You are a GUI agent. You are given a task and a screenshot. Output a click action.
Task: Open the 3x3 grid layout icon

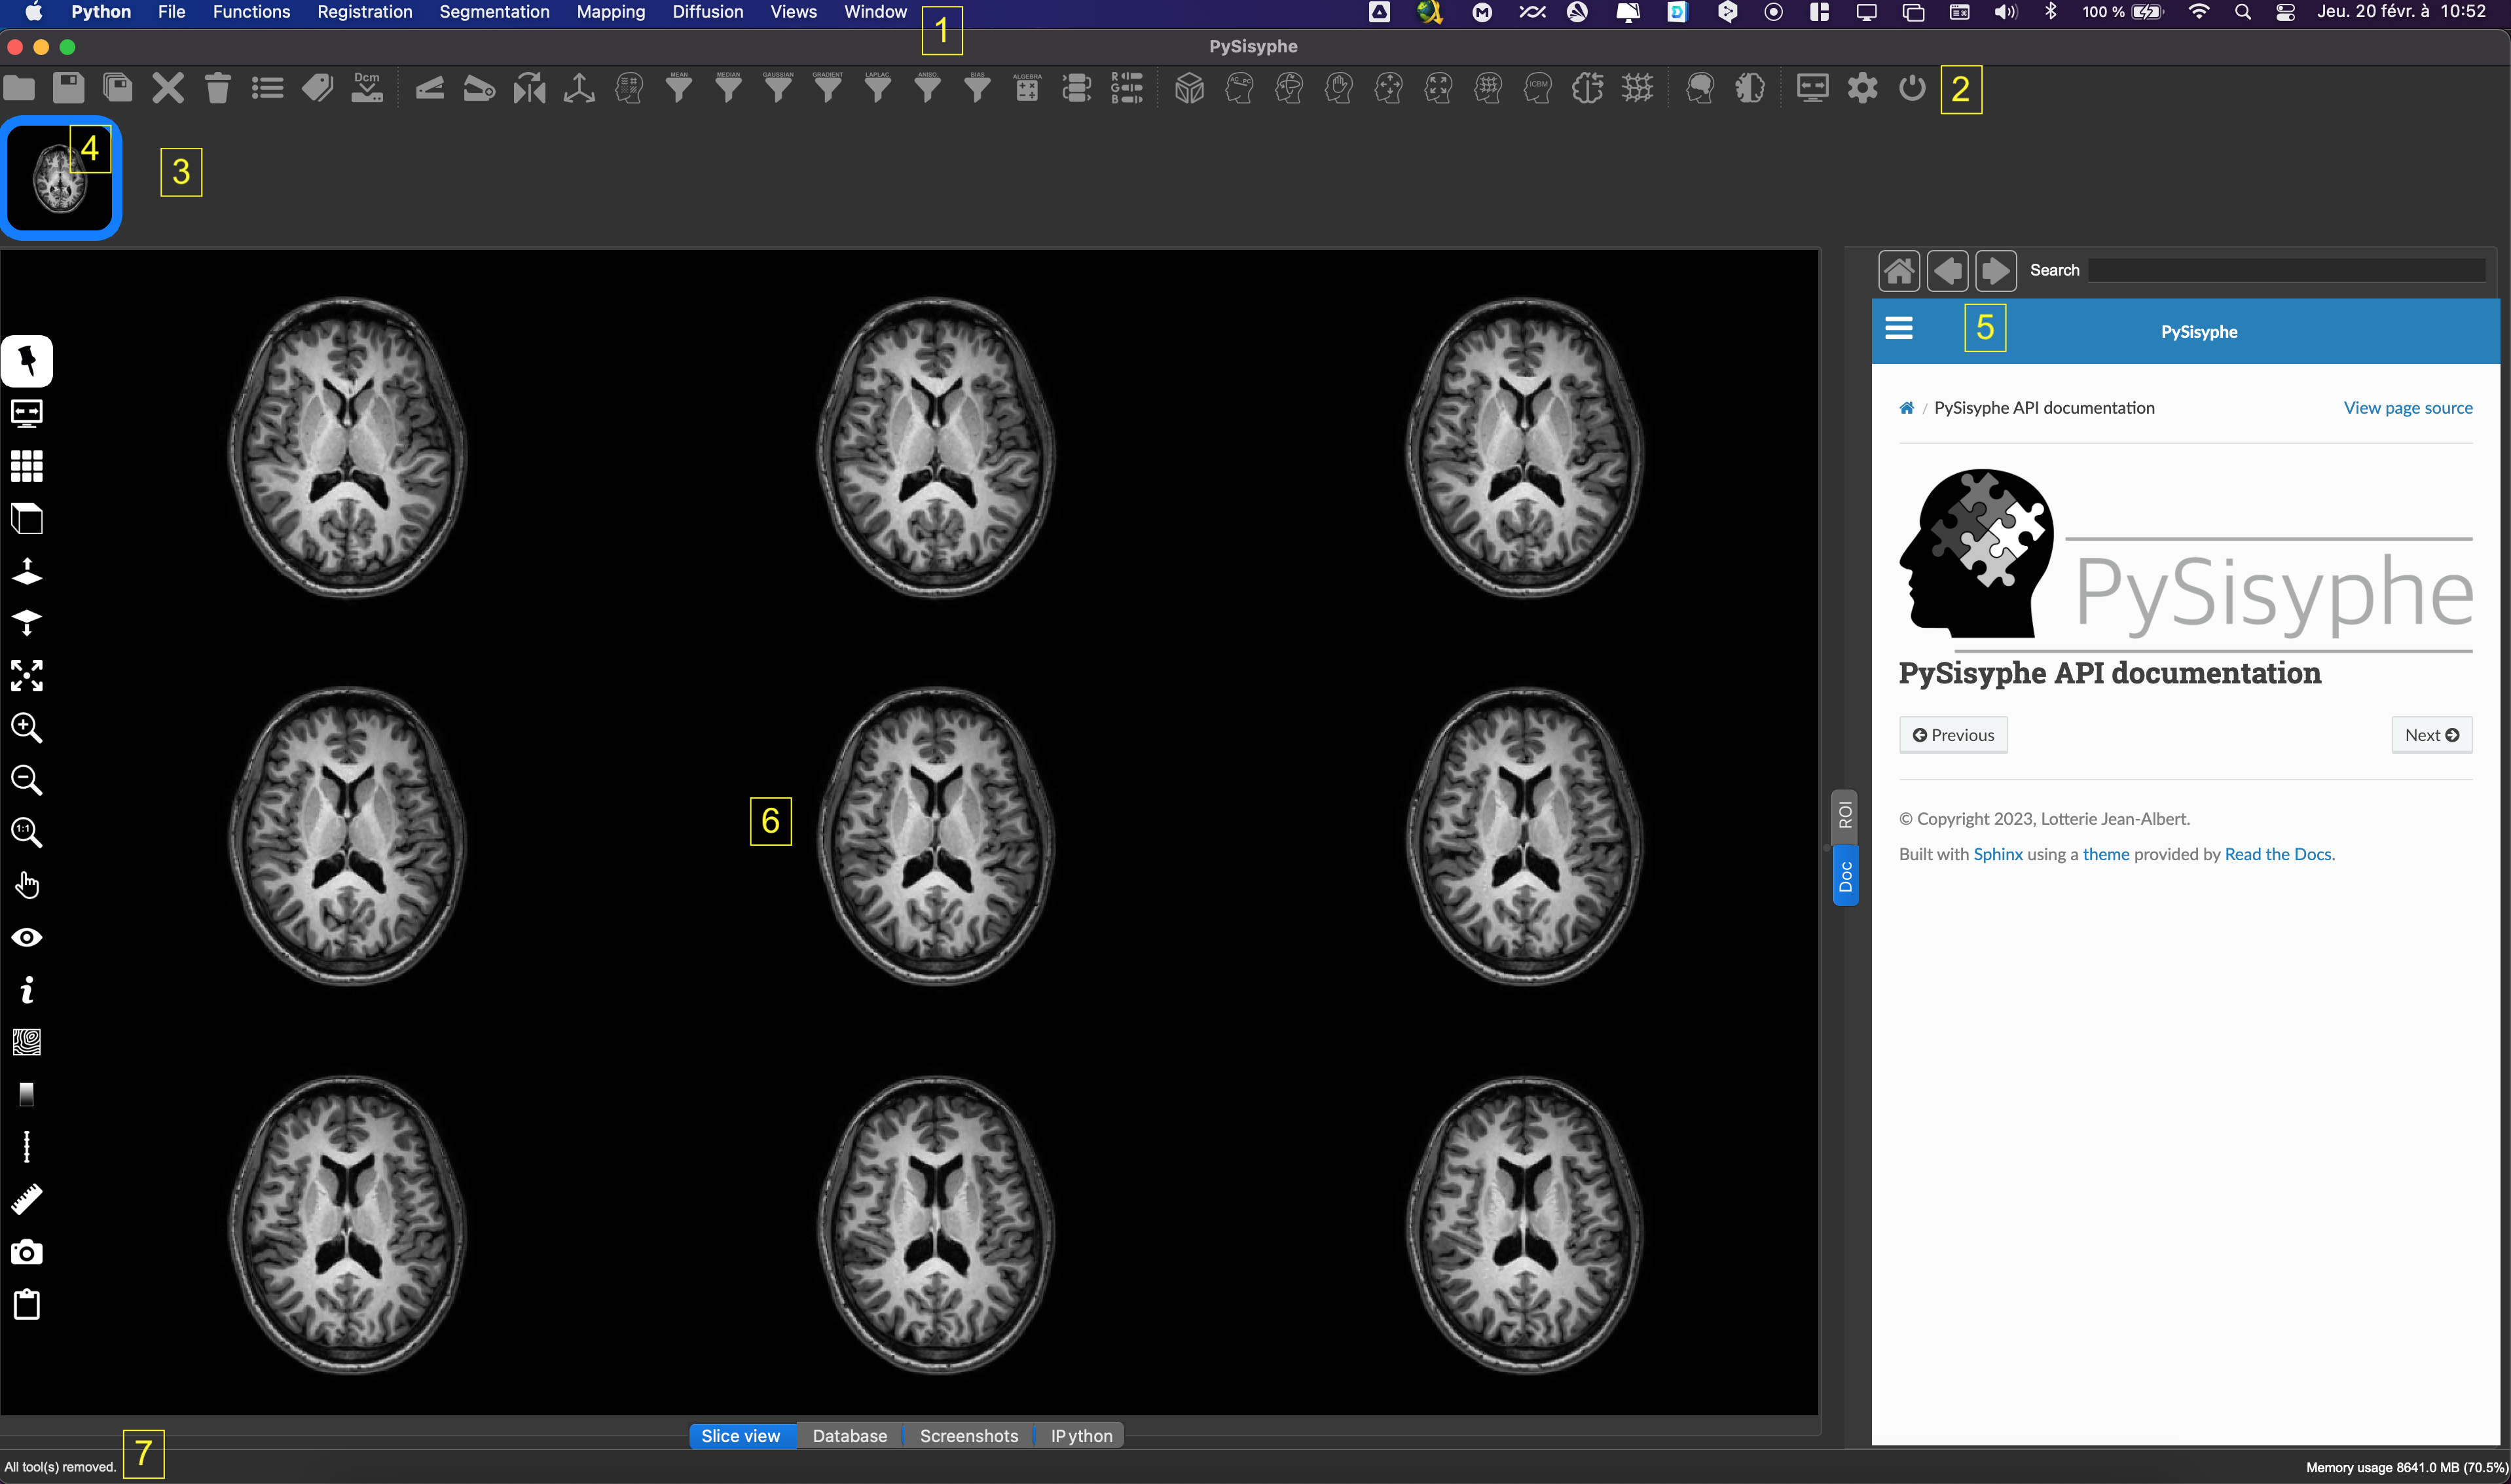pos(27,466)
